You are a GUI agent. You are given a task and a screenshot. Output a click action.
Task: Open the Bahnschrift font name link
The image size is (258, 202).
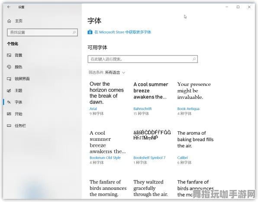point(142,109)
